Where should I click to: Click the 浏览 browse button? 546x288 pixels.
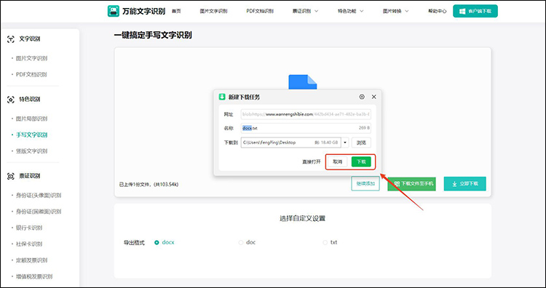tap(361, 143)
